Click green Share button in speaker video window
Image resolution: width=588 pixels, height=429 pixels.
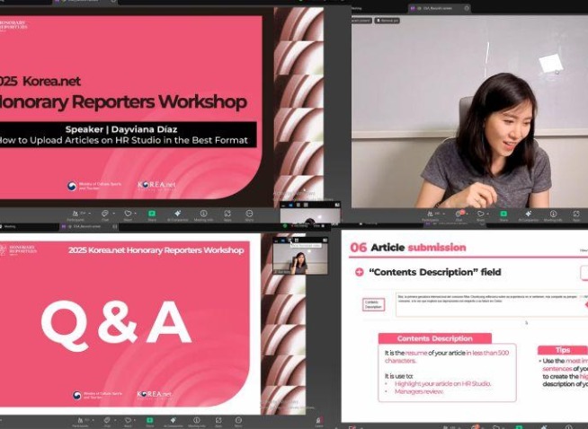(503, 215)
